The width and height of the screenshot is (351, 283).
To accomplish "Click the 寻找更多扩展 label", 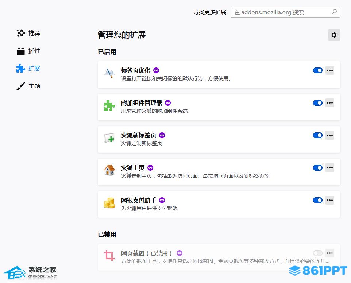I will 210,12.
